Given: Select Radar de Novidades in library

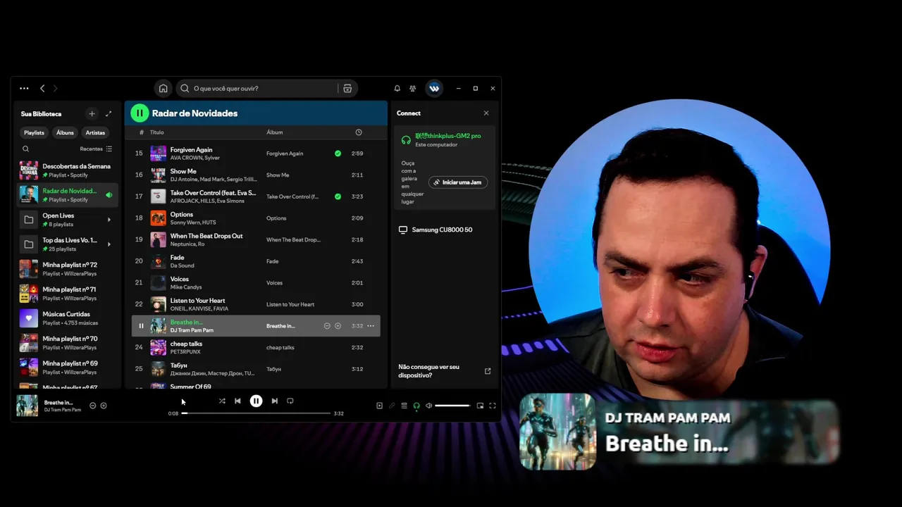Looking at the screenshot, I should point(68,195).
